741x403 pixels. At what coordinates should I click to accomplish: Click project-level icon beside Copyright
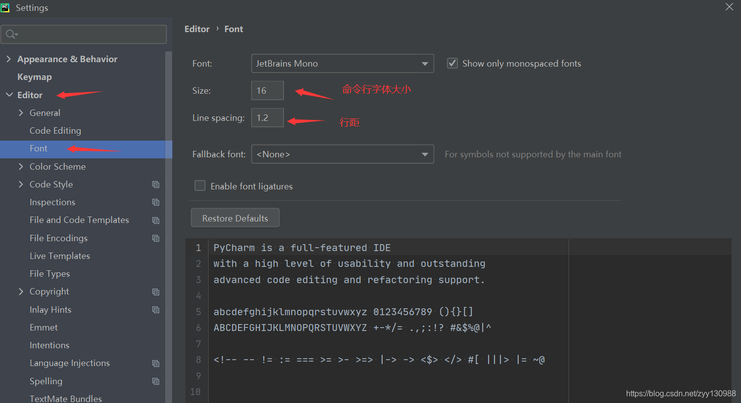pos(156,292)
